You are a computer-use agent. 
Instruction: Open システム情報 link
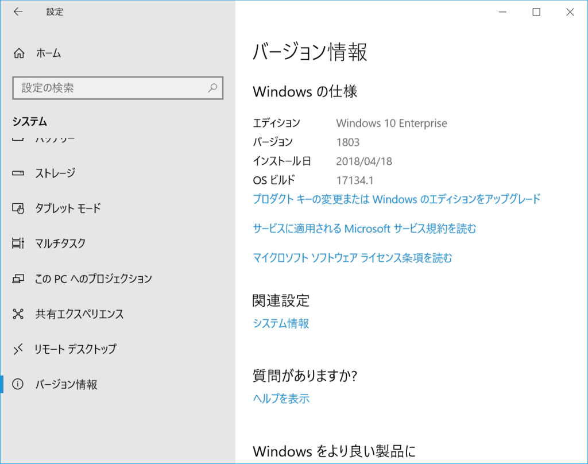point(281,323)
